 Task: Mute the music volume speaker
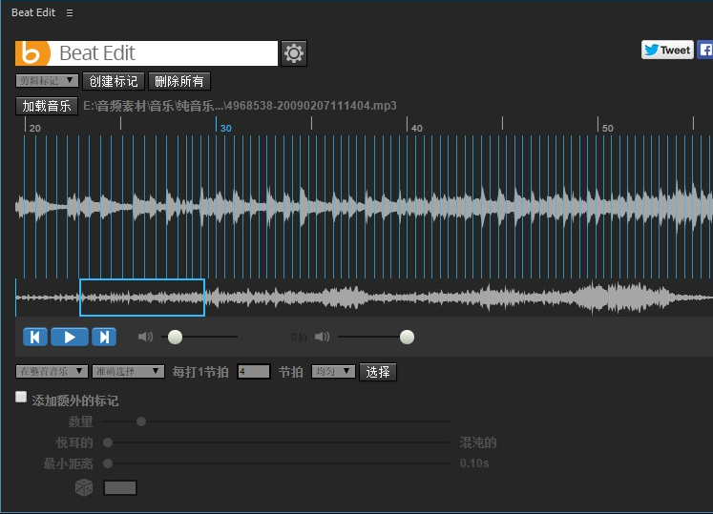145,337
